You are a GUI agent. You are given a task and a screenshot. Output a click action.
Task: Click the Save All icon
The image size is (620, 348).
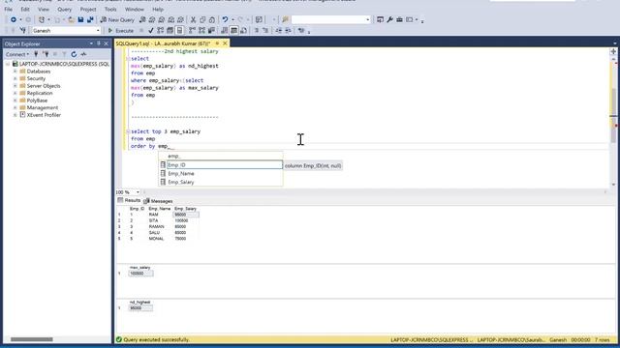90,19
